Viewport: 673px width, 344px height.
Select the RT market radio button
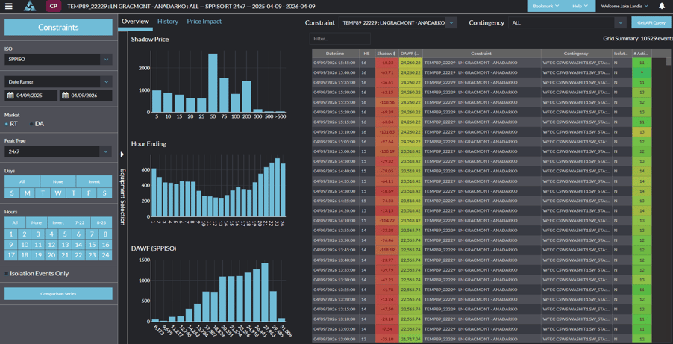click(x=7, y=124)
